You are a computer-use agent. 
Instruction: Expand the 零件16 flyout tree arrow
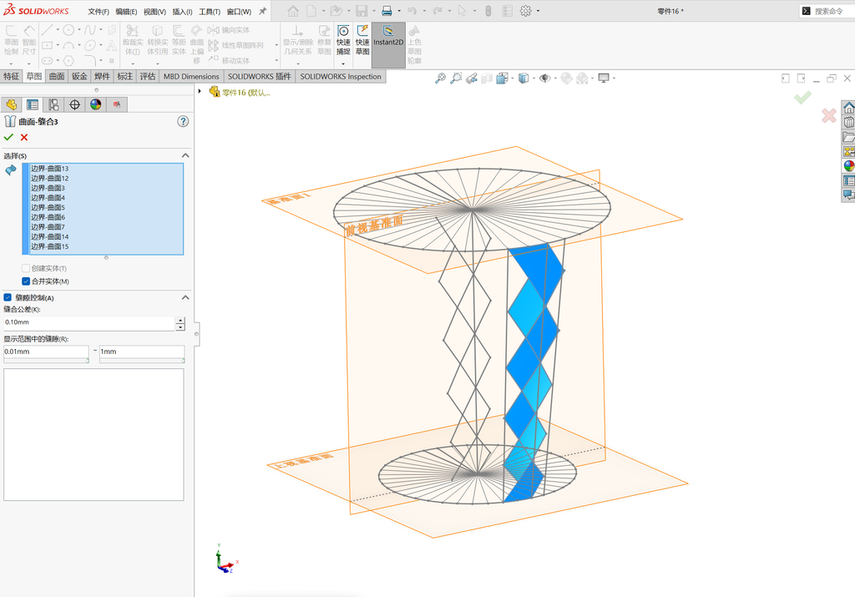200,91
